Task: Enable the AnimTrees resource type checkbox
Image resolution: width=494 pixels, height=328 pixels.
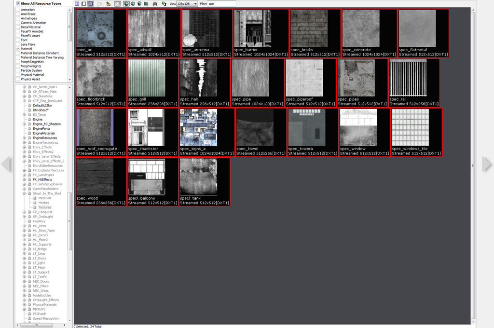Action: click(x=18, y=14)
